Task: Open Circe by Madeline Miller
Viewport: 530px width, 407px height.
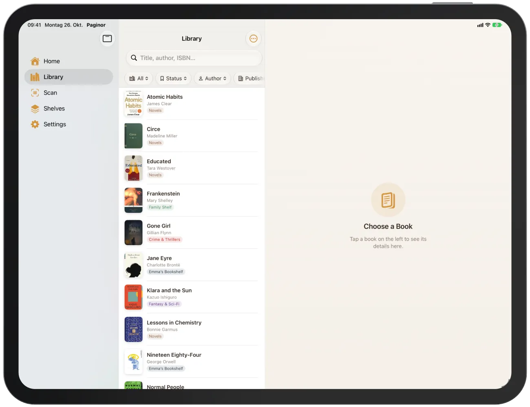Action: 192,136
